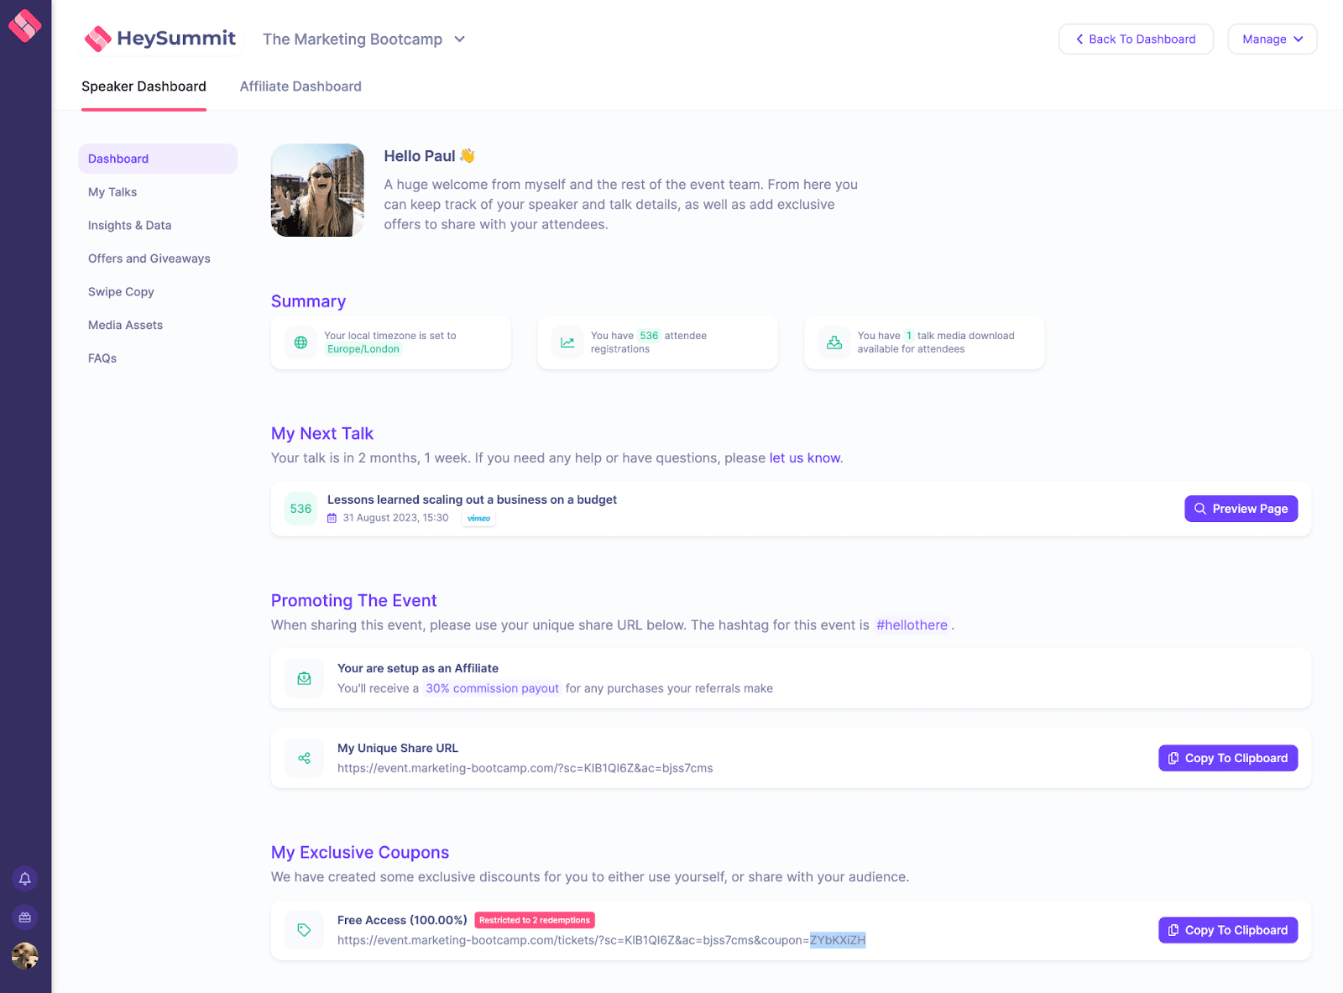1343x993 pixels.
Task: Click the 536 attendee count in Summary
Action: coord(649,336)
